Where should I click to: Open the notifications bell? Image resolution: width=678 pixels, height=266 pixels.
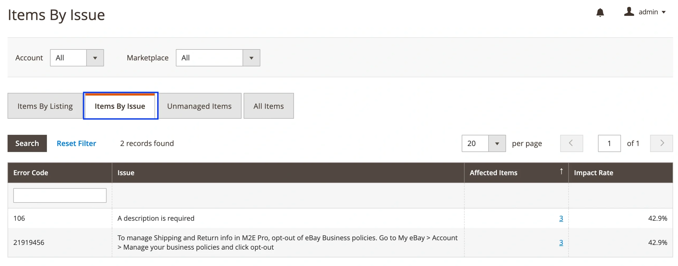click(600, 12)
